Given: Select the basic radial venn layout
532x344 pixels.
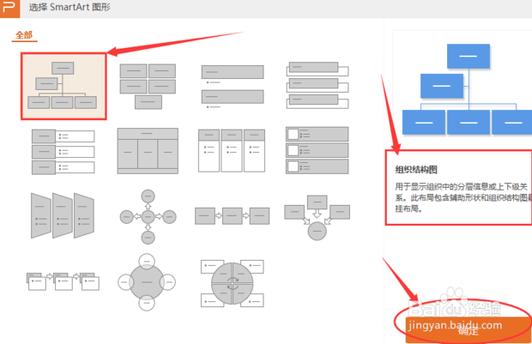Looking at the screenshot, I should 147,282.
